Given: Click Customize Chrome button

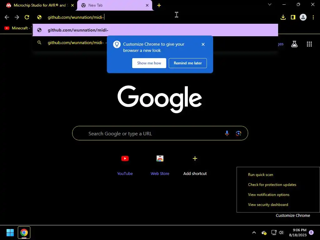Looking at the screenshot, I should (x=293, y=216).
